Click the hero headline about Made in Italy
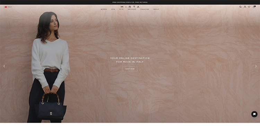 130,60
